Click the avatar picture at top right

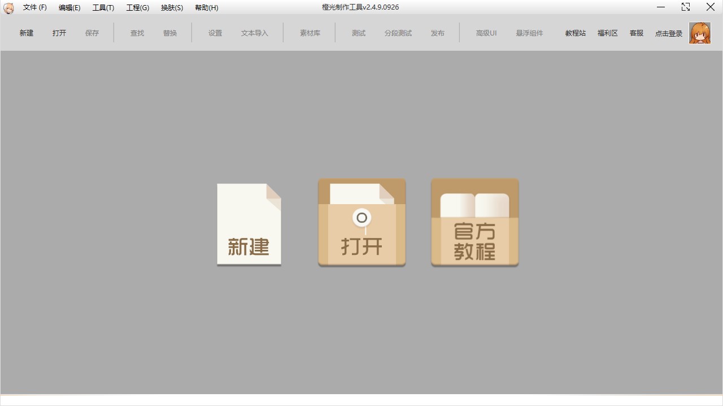700,33
